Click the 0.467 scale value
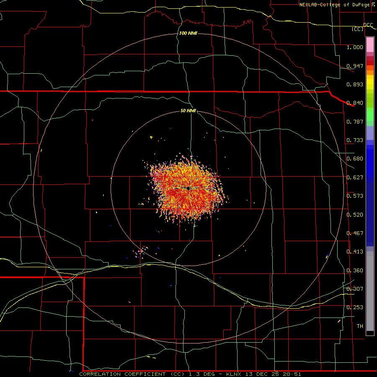This screenshot has height=377, width=377. (x=355, y=233)
